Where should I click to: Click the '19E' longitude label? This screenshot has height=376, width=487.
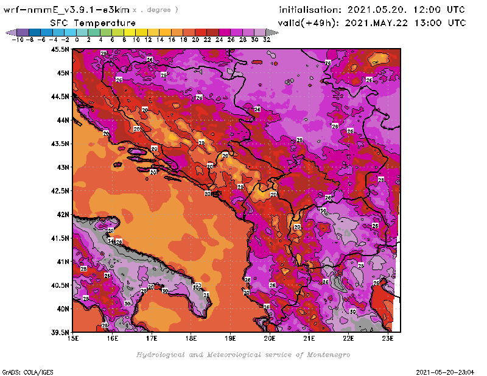click(230, 338)
